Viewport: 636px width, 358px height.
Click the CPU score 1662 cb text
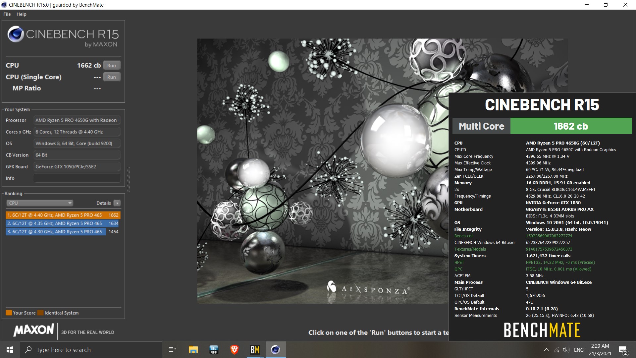(x=89, y=65)
